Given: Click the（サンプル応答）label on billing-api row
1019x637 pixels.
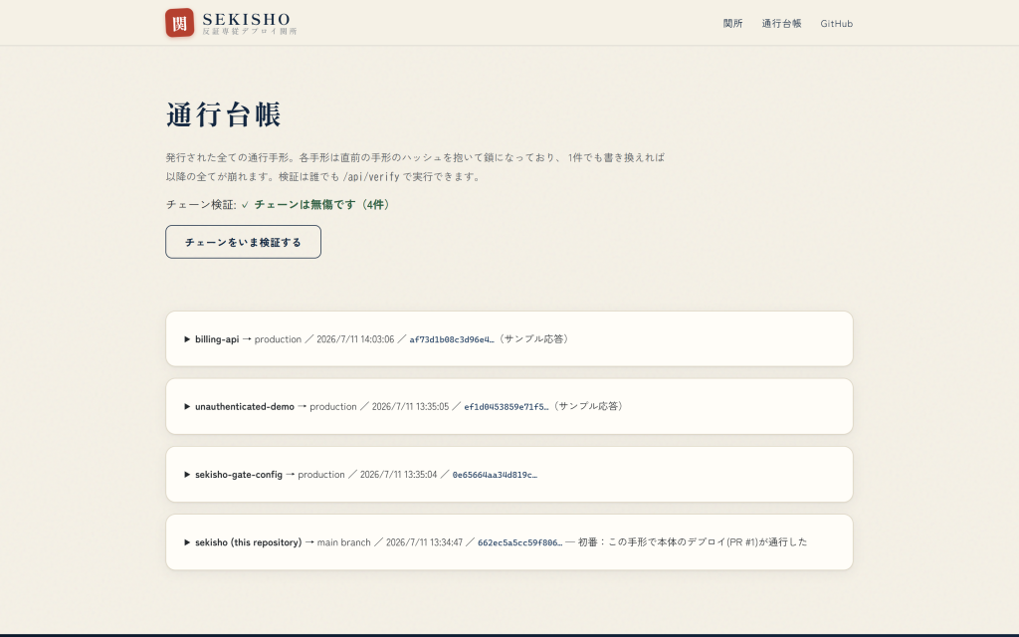Looking at the screenshot, I should click(x=534, y=338).
